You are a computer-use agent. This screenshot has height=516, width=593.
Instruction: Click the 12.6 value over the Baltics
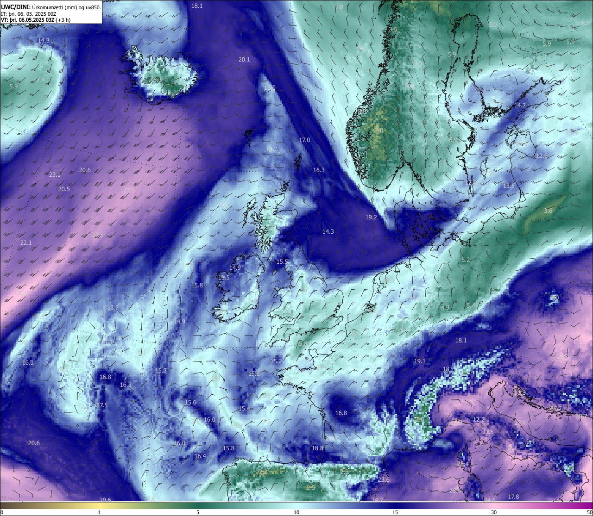pos(542,155)
